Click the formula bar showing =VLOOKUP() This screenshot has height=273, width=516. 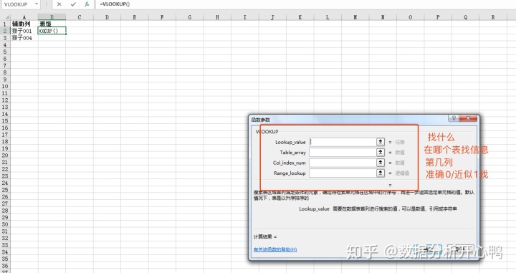coord(305,4)
